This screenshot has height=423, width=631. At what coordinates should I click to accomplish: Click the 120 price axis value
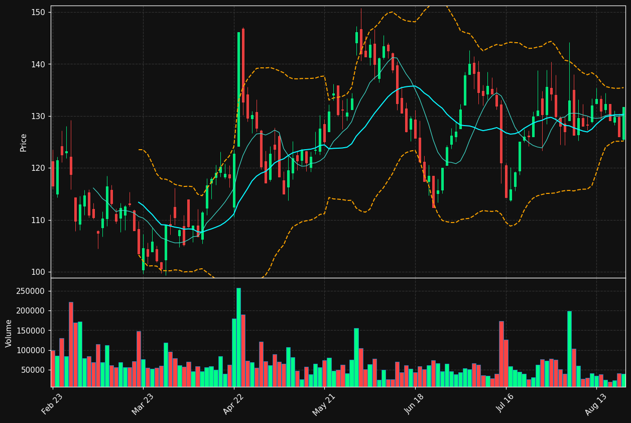(39, 168)
